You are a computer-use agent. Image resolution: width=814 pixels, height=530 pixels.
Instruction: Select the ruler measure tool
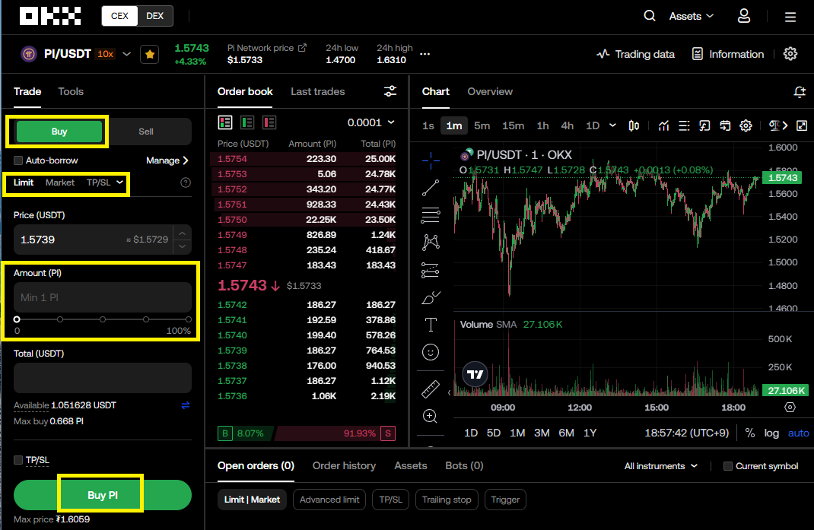431,389
